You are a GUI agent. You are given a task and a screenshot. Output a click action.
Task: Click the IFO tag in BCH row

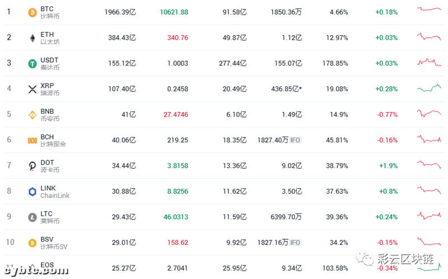pos(295,140)
